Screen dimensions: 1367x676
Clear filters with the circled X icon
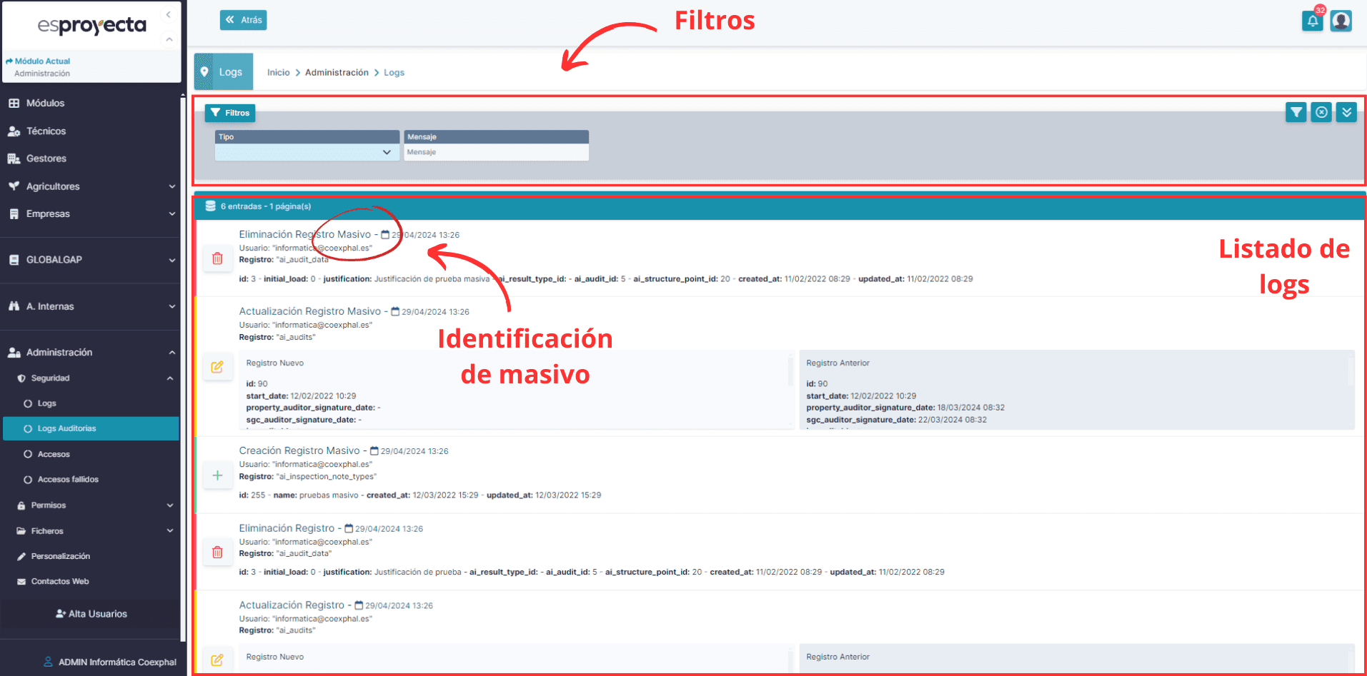[x=1321, y=112]
